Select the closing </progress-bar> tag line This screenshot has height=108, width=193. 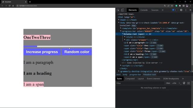pos(130,60)
